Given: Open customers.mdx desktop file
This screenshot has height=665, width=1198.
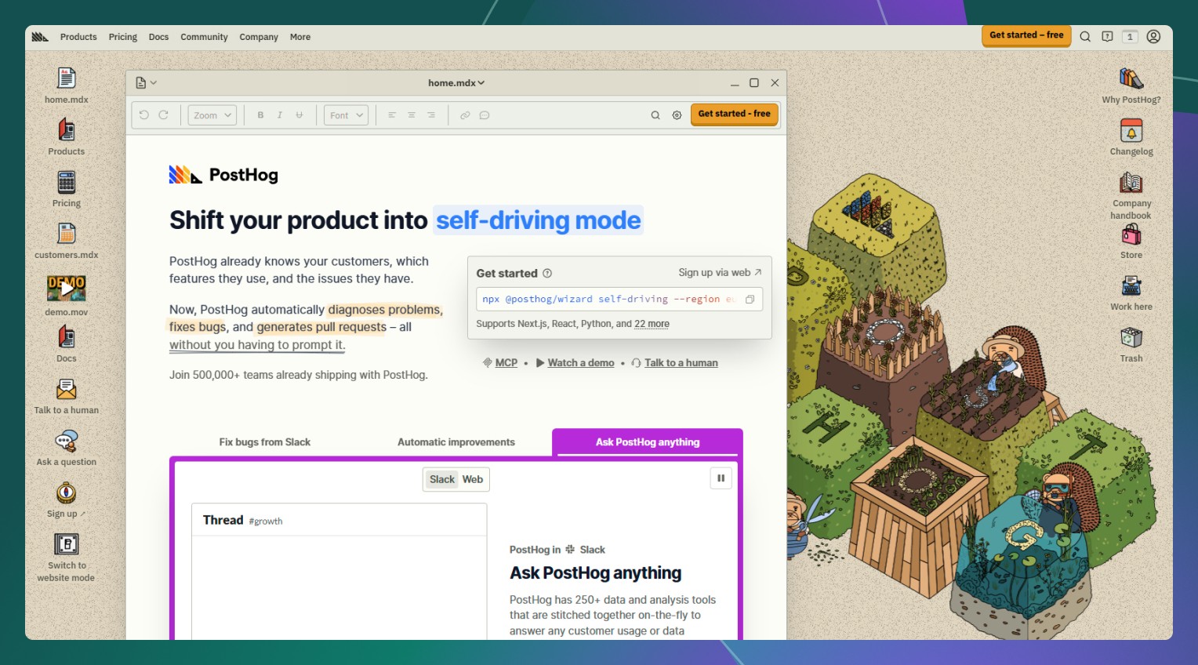Looking at the screenshot, I should click(67, 234).
